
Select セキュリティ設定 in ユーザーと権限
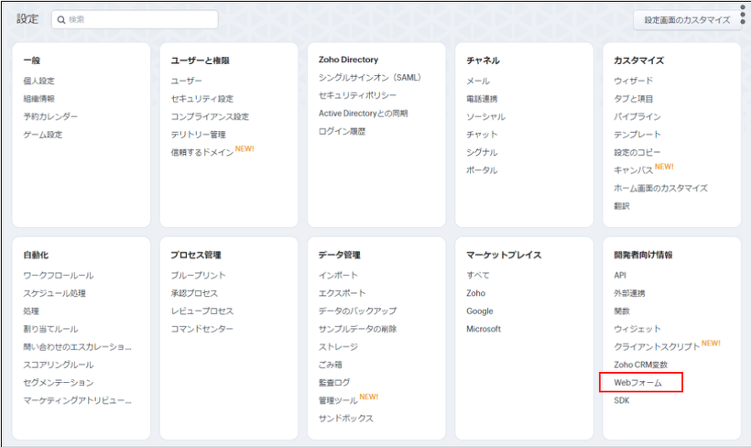tap(201, 99)
